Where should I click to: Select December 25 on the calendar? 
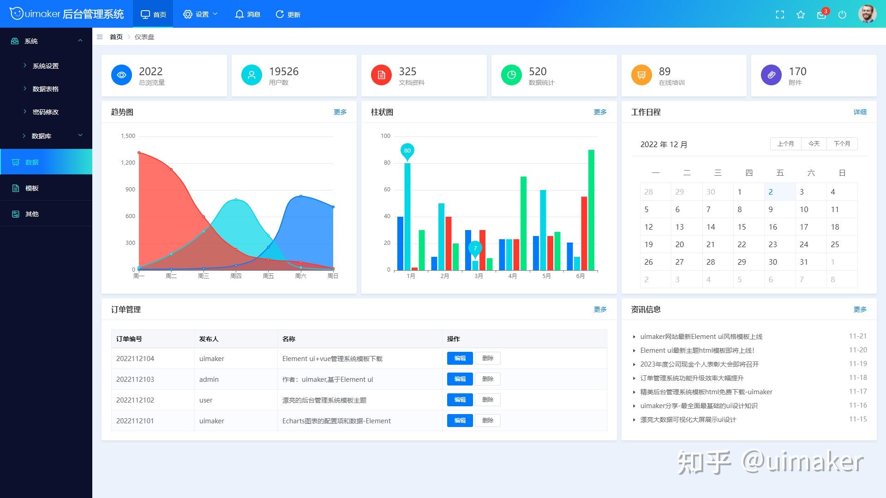[x=842, y=244]
